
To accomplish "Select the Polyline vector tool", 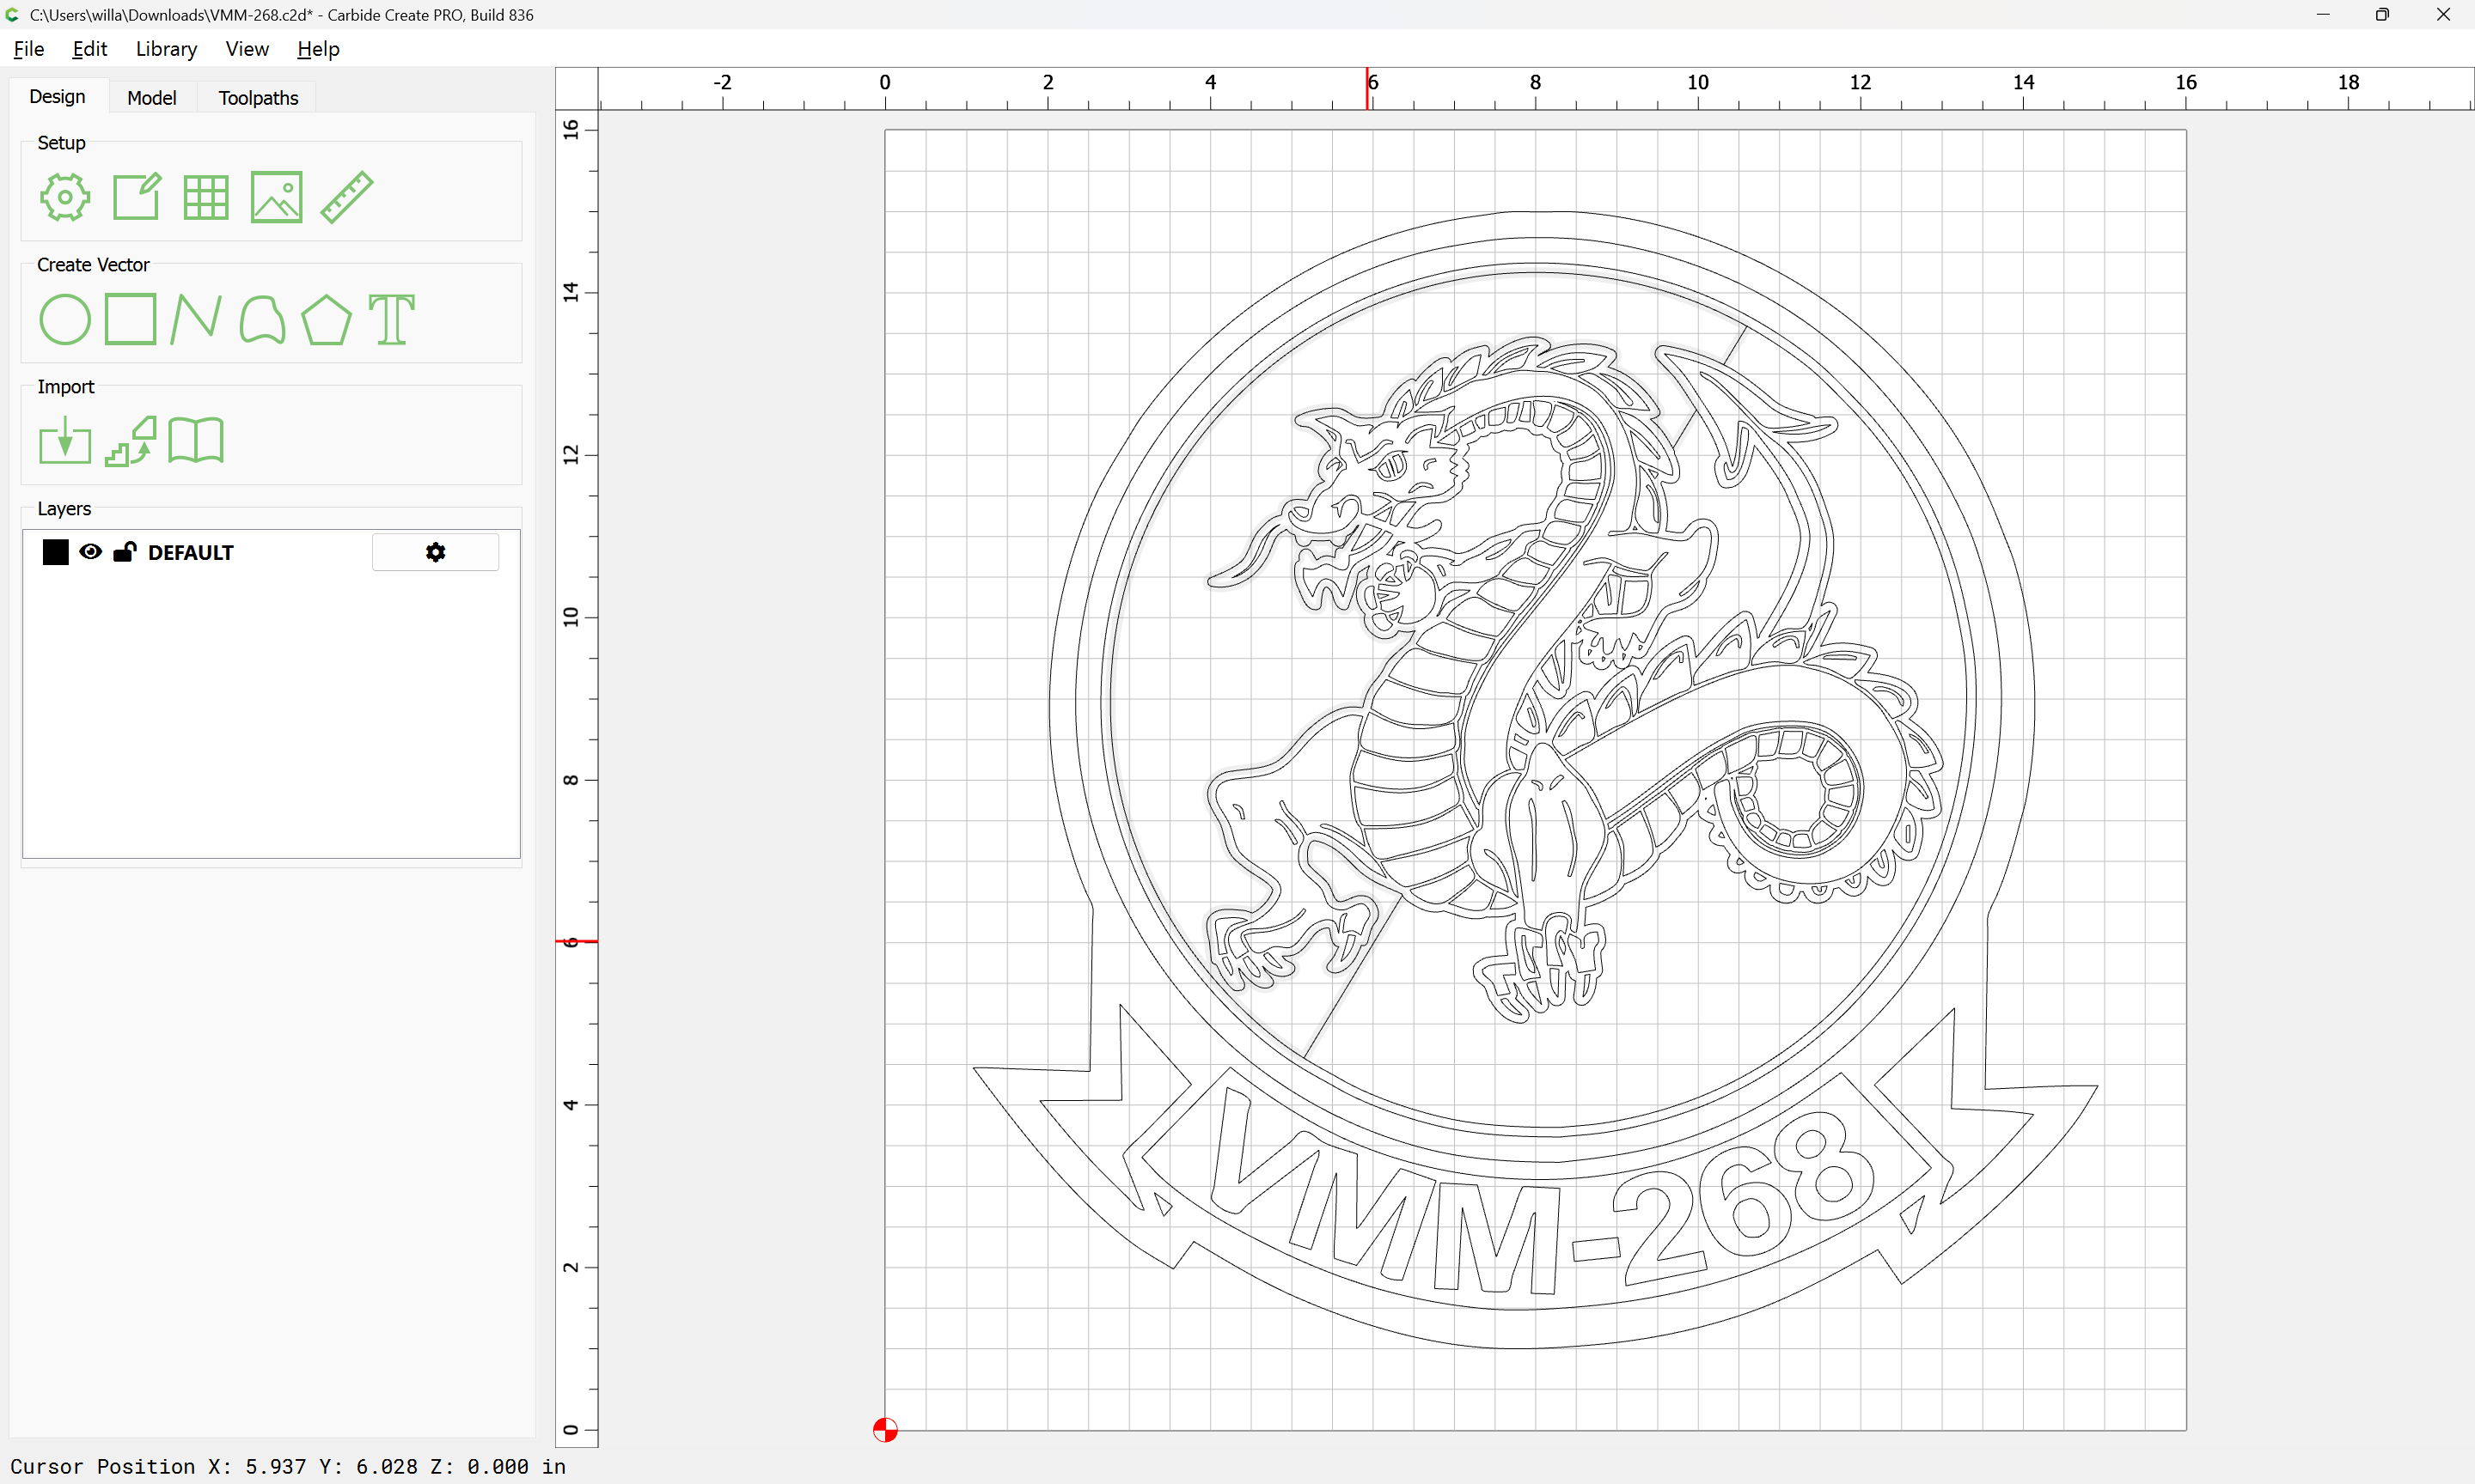I will (195, 320).
